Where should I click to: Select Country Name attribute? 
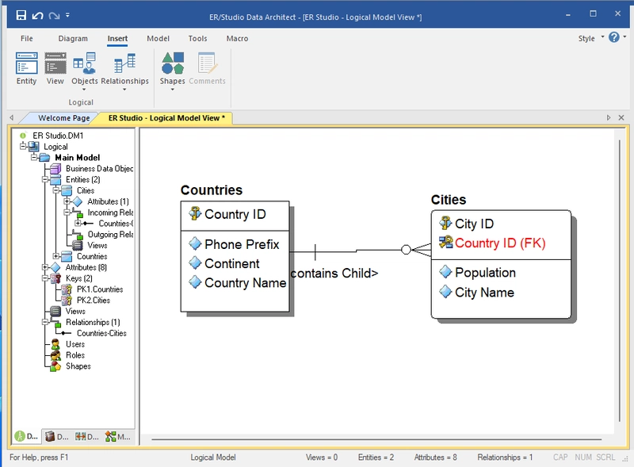245,282
